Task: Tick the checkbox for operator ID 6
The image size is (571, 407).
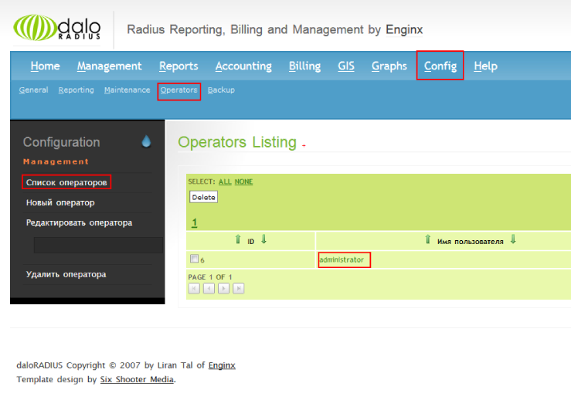Action: 195,259
